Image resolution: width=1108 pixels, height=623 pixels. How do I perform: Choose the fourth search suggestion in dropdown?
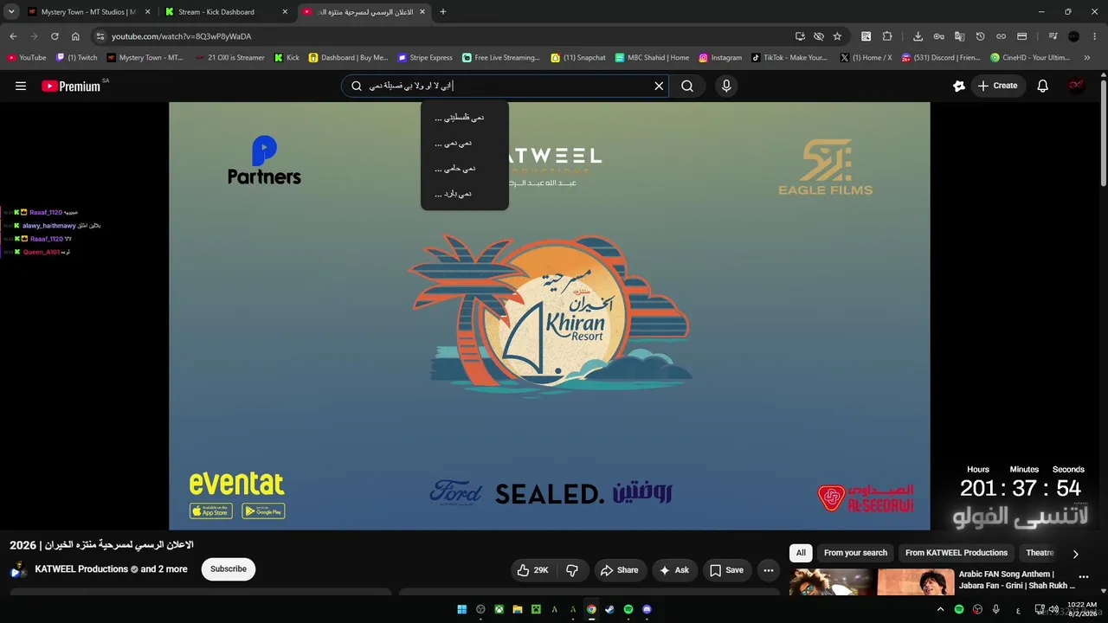coord(465,194)
